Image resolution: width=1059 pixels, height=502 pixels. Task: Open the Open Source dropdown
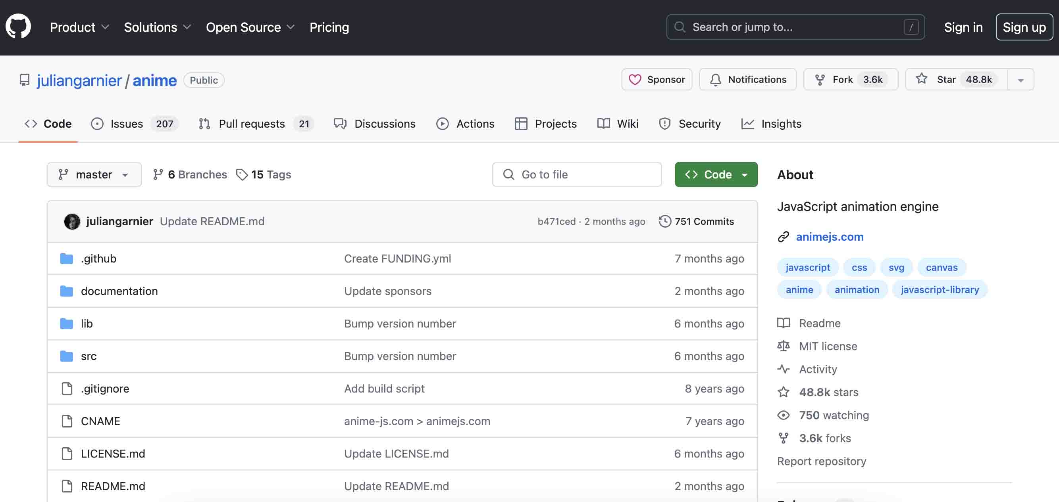pos(250,27)
